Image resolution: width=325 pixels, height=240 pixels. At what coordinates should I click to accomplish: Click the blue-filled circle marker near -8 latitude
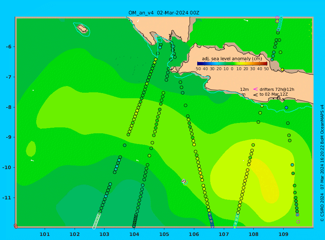pyautogui.click(x=286, y=108)
